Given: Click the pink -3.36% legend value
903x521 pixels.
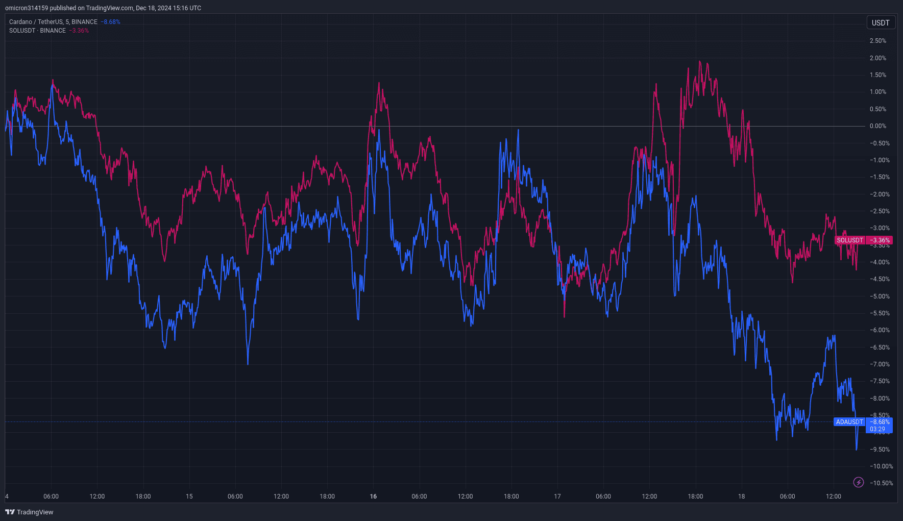Looking at the screenshot, I should point(79,31).
